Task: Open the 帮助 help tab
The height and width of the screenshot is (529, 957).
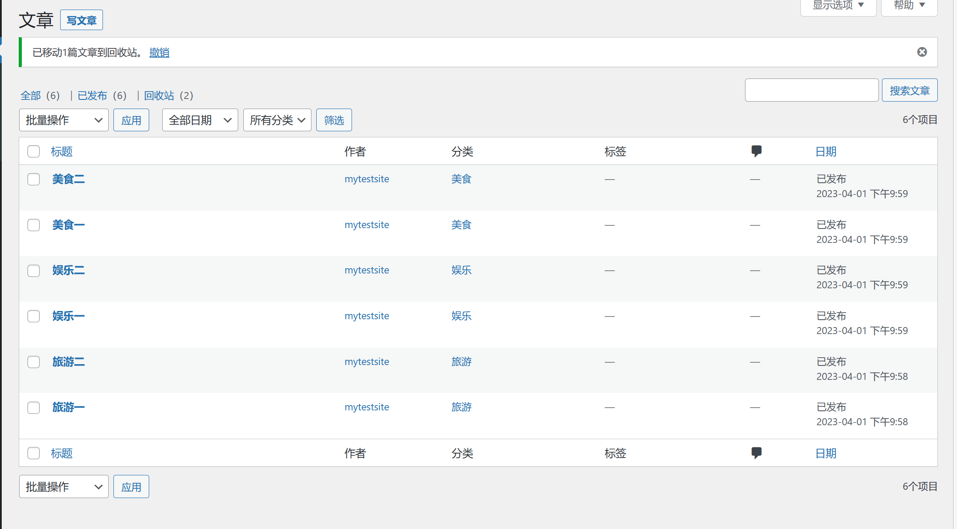Action: pos(909,6)
